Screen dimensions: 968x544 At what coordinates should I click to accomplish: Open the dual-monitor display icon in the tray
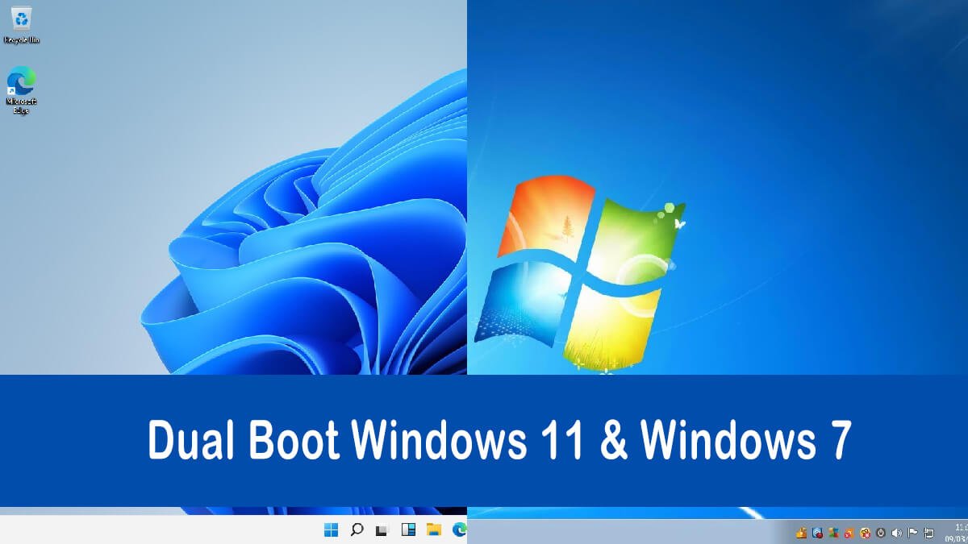coord(929,533)
